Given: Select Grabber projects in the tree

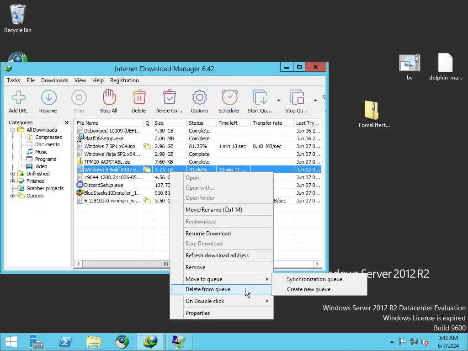Looking at the screenshot, I should coord(45,188).
